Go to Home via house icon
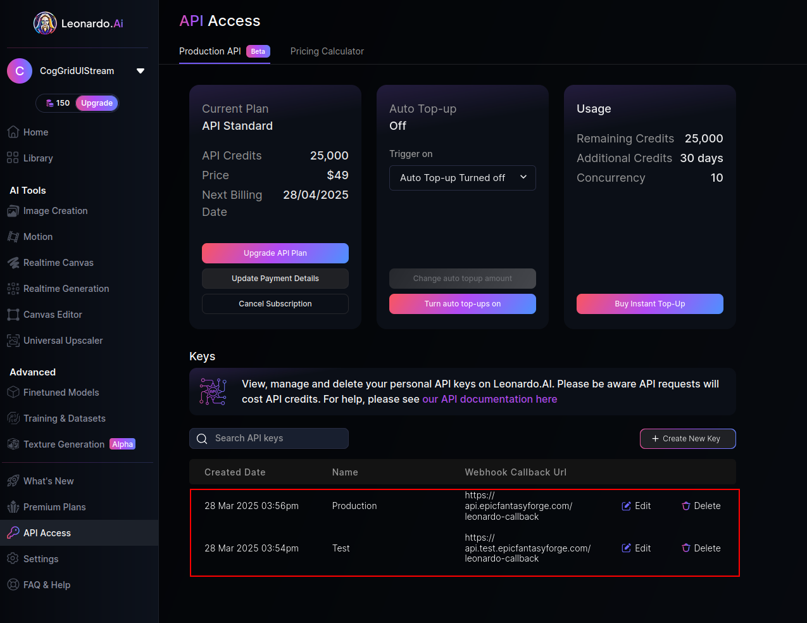Image resolution: width=807 pixels, height=623 pixels. coord(13,132)
